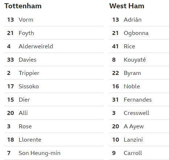Select Tottenham player Foyth
169x160 pixels.
point(26,33)
